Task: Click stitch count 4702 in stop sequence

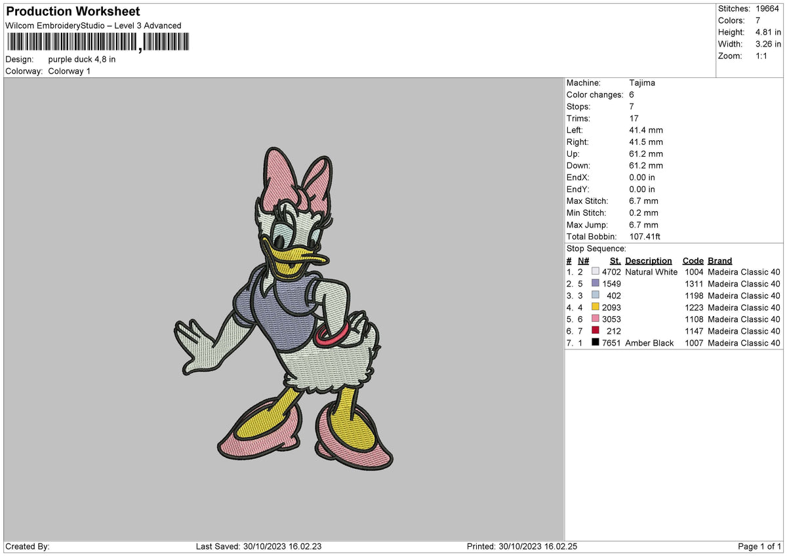Action: [x=611, y=271]
